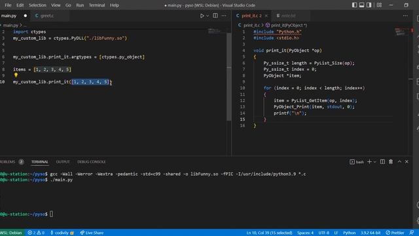The image size is (419, 236).
Task: Change file encoding UTF-8
Action: click(324, 233)
